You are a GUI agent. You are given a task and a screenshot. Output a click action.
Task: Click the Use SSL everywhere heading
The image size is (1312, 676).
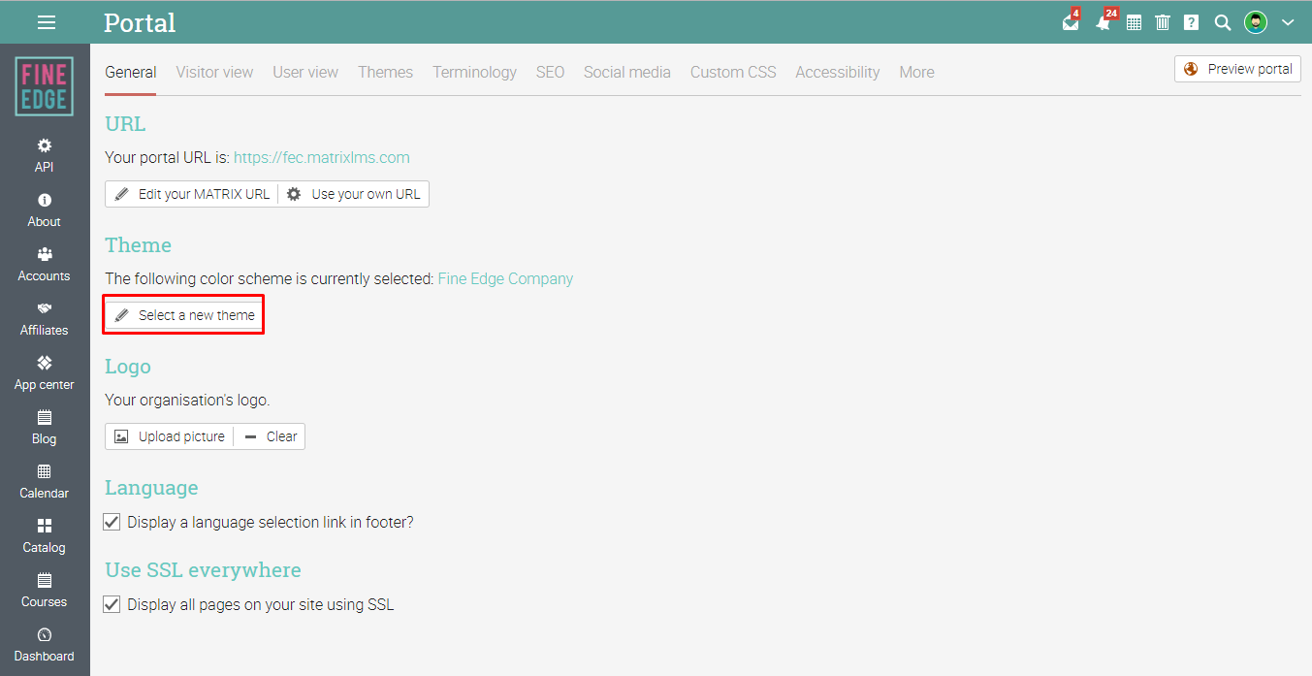[x=203, y=569]
